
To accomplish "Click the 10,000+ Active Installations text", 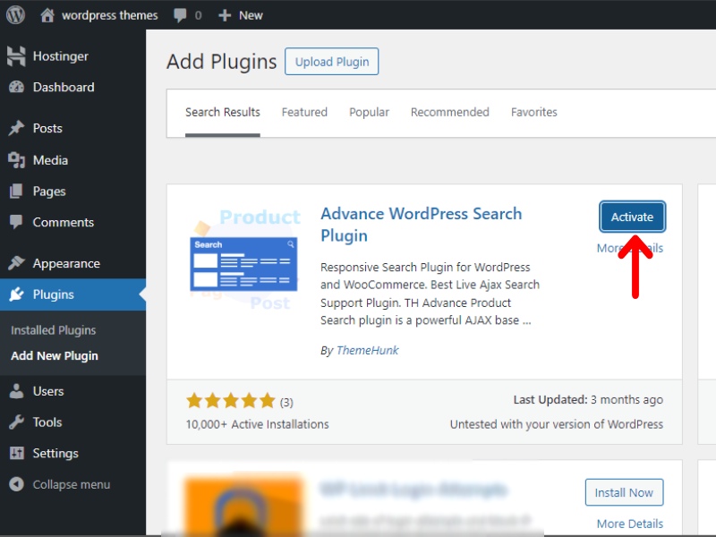I will pos(257,424).
